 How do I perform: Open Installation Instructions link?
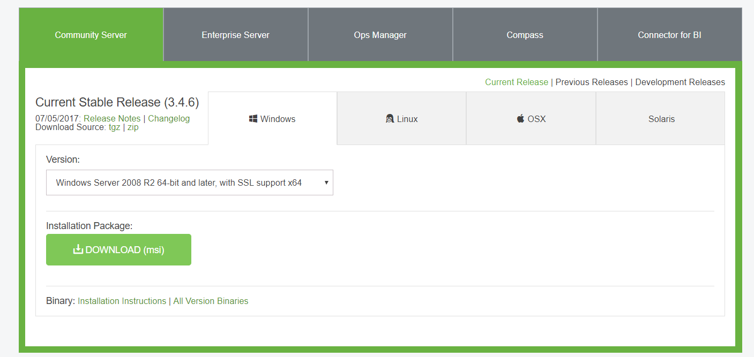point(122,301)
